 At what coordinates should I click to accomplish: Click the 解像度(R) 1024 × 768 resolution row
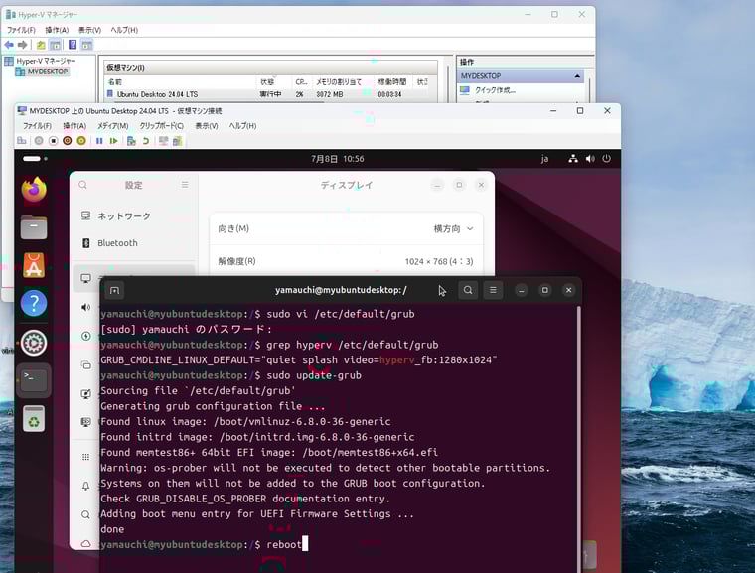coord(346,261)
